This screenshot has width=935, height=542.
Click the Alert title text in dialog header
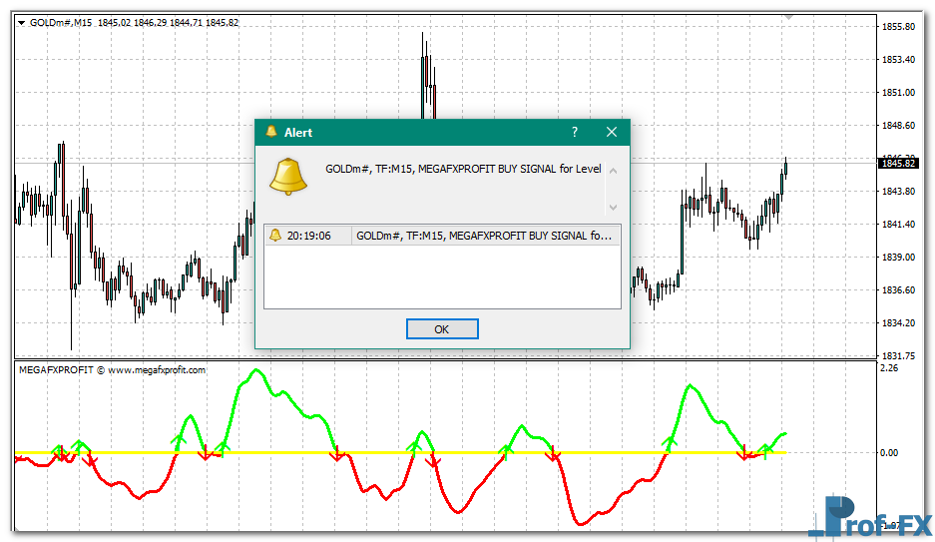pyautogui.click(x=298, y=132)
